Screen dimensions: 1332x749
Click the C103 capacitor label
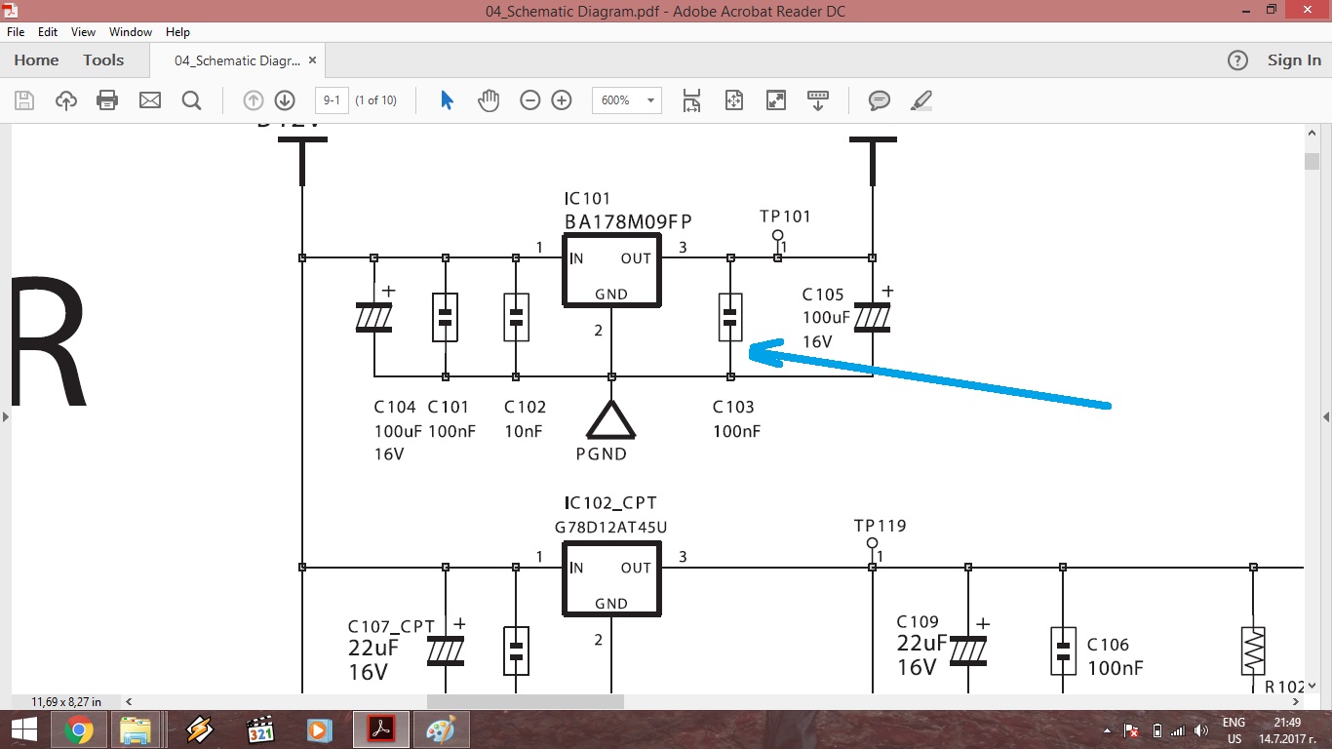coord(733,407)
